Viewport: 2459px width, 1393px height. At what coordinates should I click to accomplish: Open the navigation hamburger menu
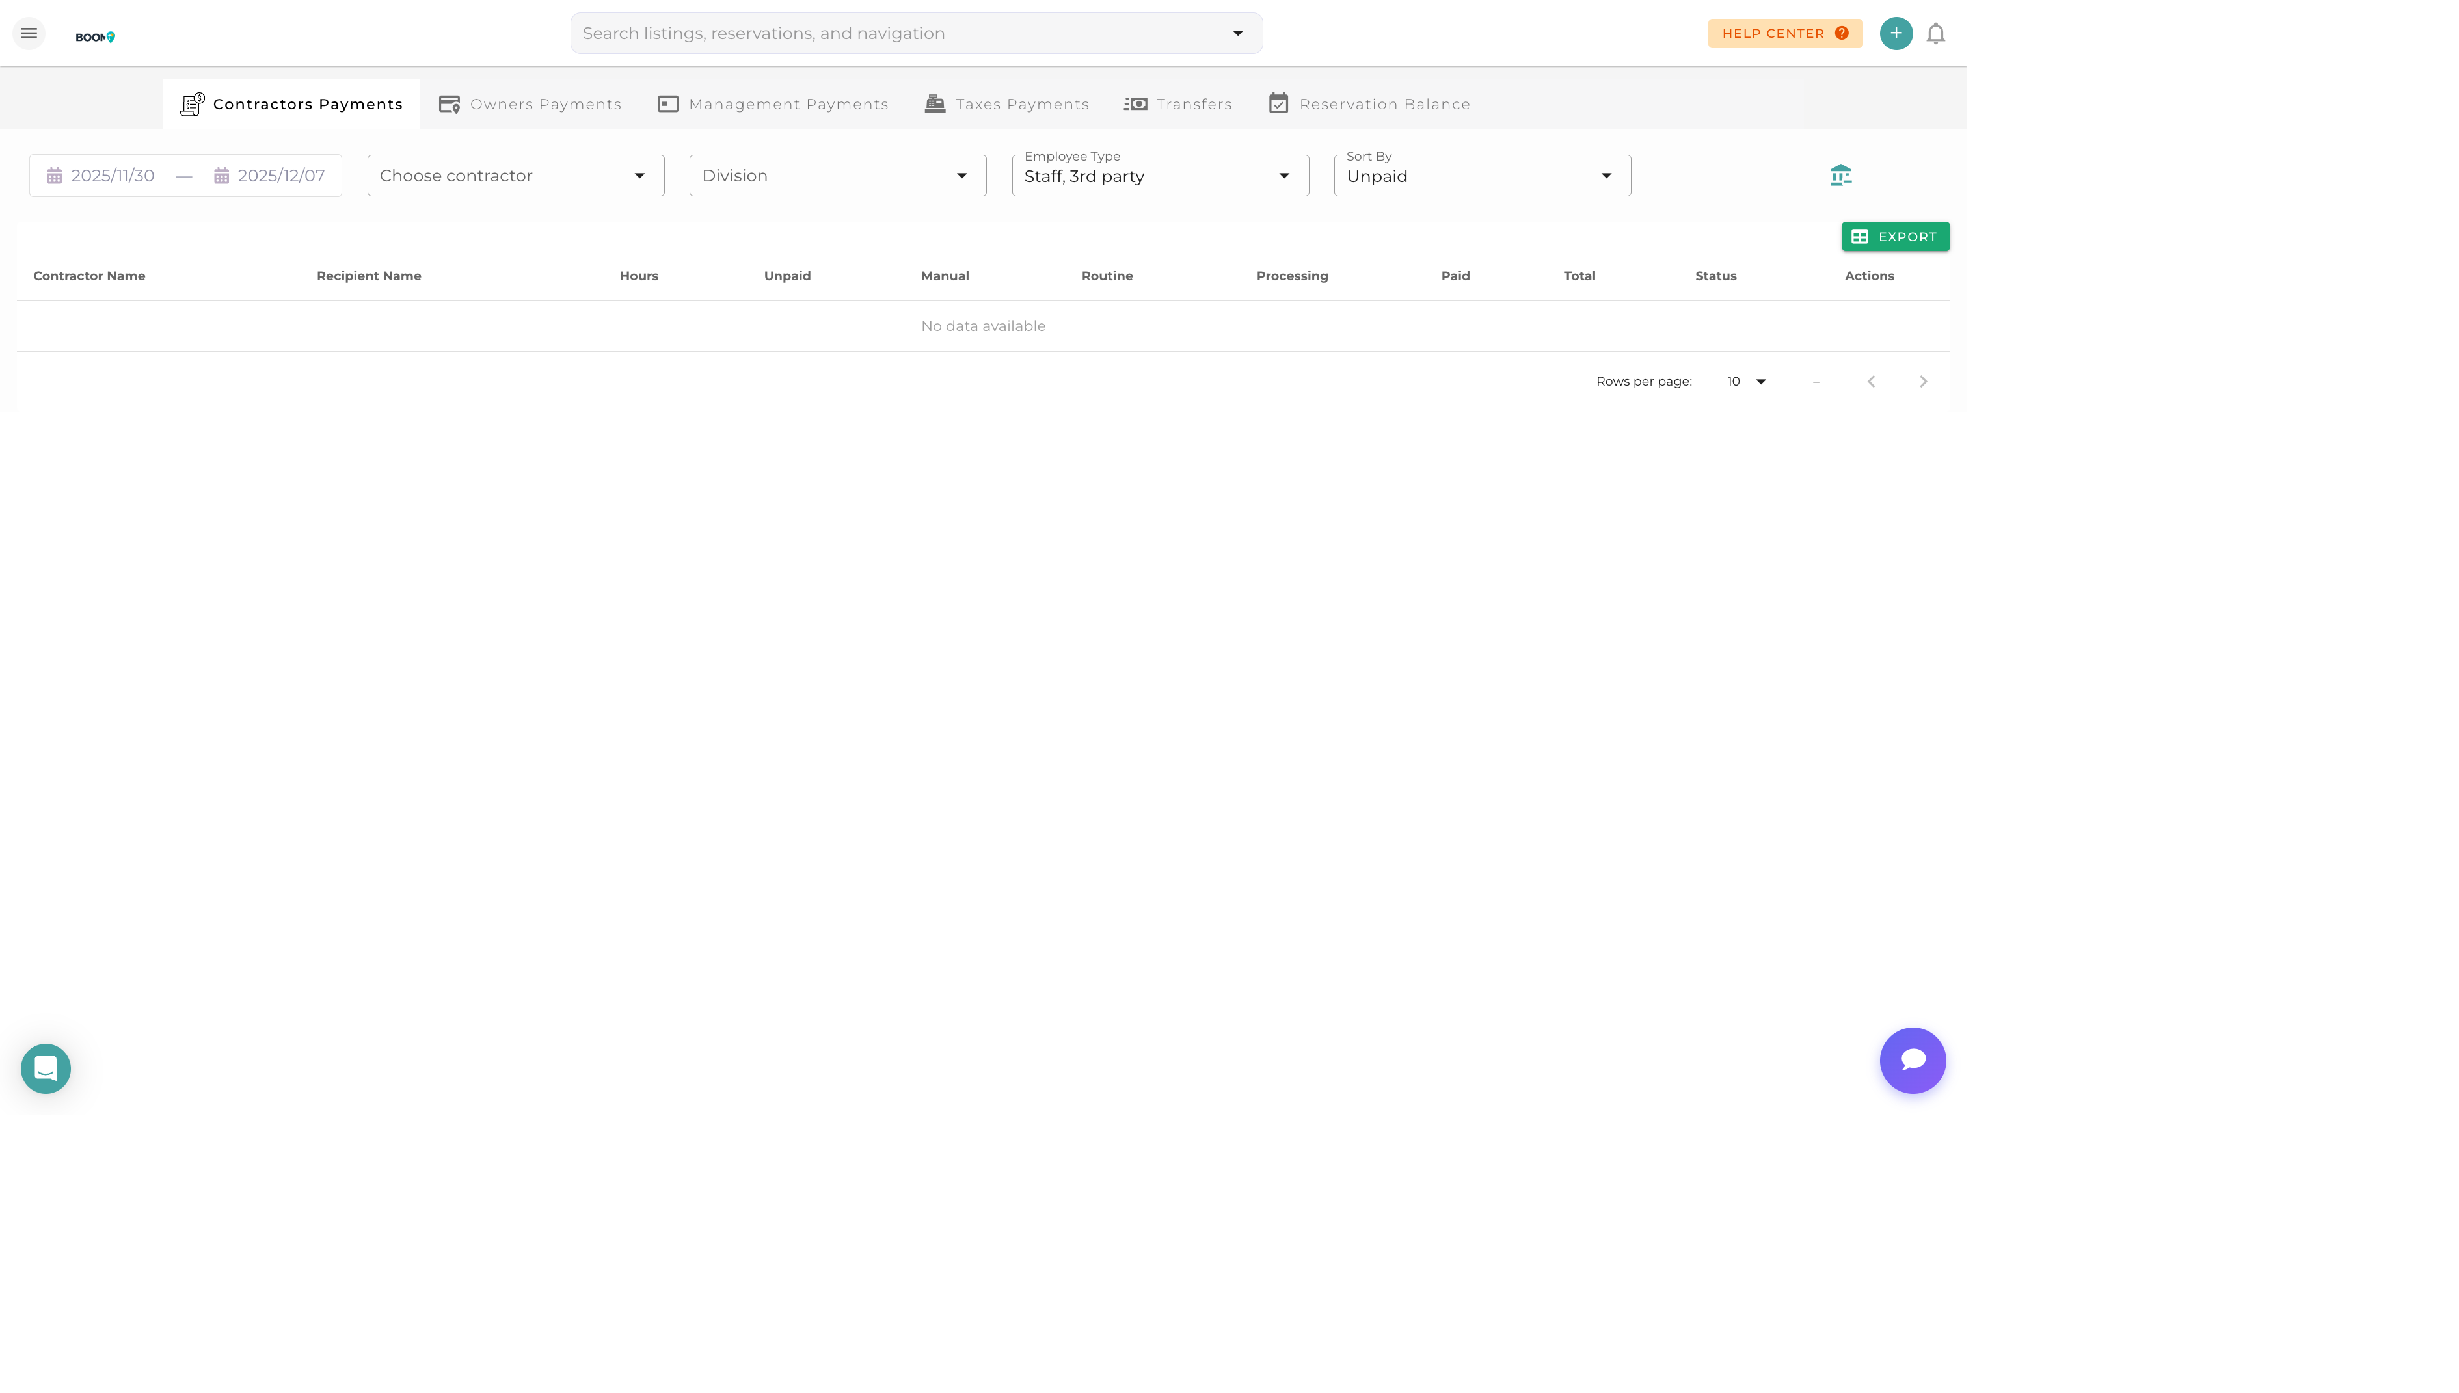pos(29,33)
